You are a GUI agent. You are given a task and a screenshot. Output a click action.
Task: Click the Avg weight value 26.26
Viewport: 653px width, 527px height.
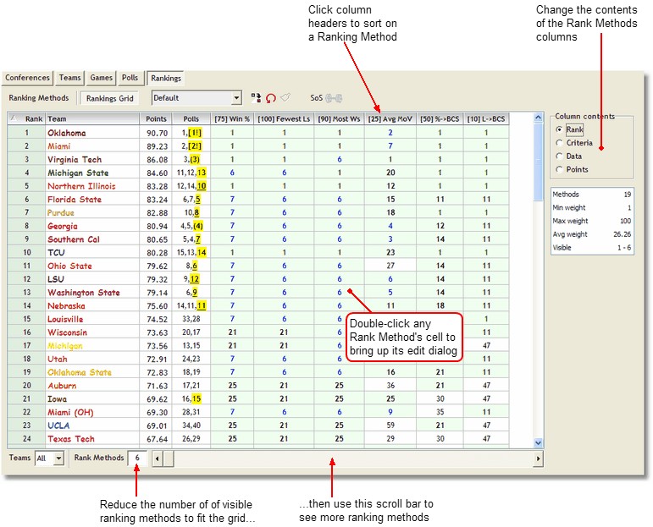[622, 234]
